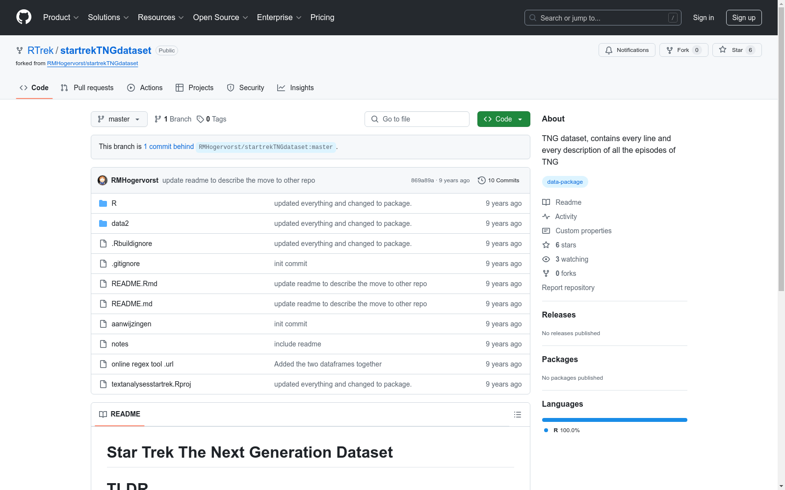Click the README.Rmd file icon

tap(103, 284)
